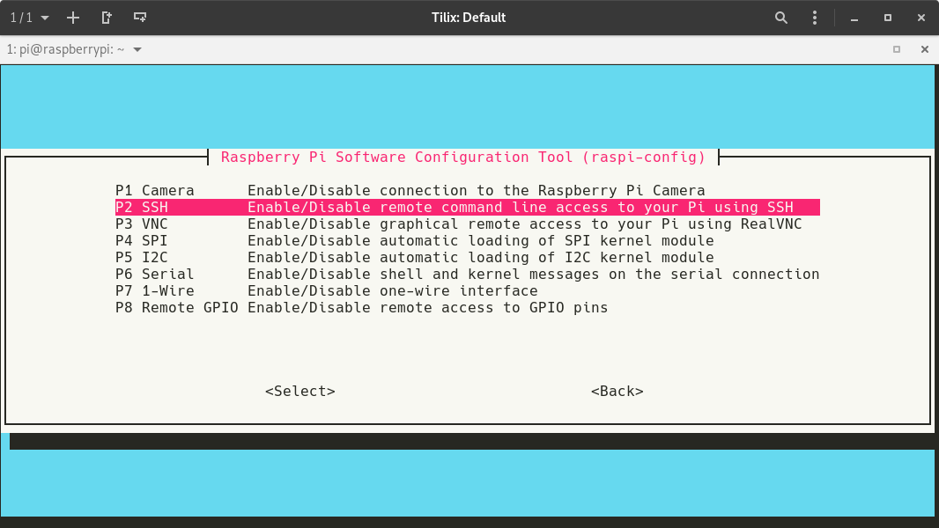939x528 pixels.
Task: Open the terminal search magnifier
Action: (x=780, y=18)
